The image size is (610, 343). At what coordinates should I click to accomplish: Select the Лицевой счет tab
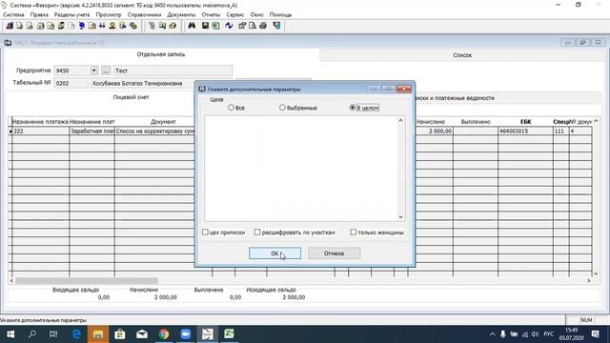coord(131,97)
